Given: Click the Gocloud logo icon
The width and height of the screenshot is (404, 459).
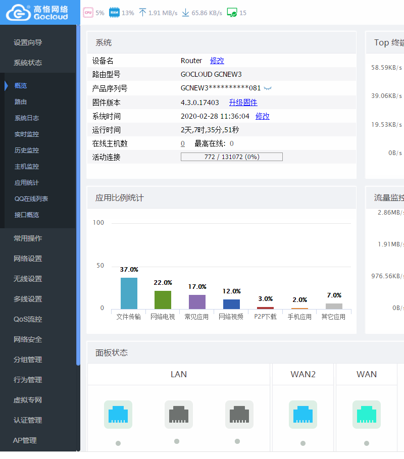Looking at the screenshot, I should 18,13.
